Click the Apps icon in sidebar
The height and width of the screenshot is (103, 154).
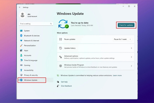[21, 50]
